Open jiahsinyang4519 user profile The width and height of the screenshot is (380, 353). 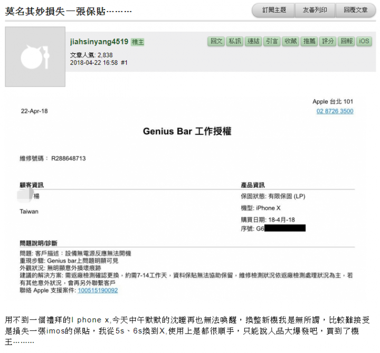tap(99, 42)
